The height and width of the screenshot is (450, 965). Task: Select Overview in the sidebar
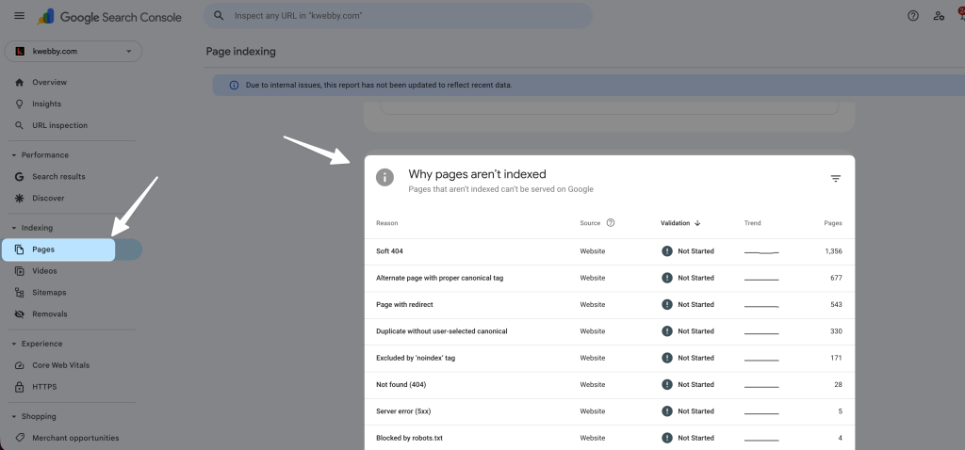point(49,83)
